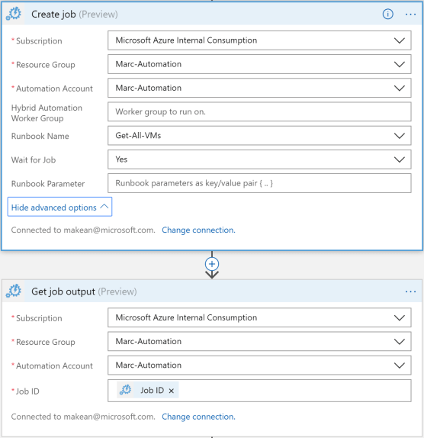
Task: Click Change connection in Get job output
Action: [199, 417]
